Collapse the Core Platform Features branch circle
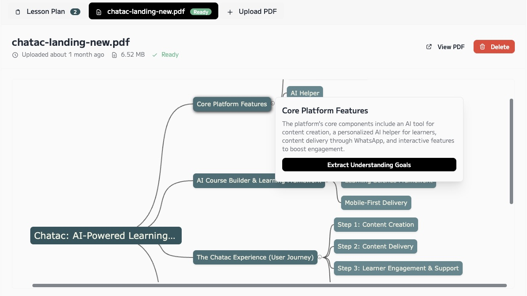Screen dimensions: 527x296 tap(273, 104)
